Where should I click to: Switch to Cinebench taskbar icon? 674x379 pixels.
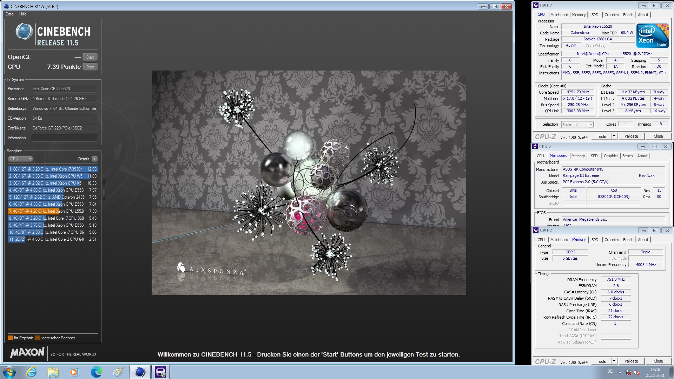coord(140,372)
